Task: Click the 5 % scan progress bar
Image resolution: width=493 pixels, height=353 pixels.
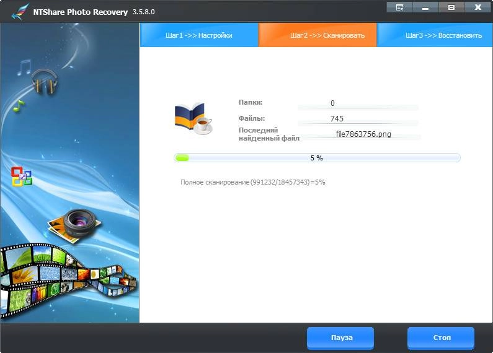Action: [317, 158]
